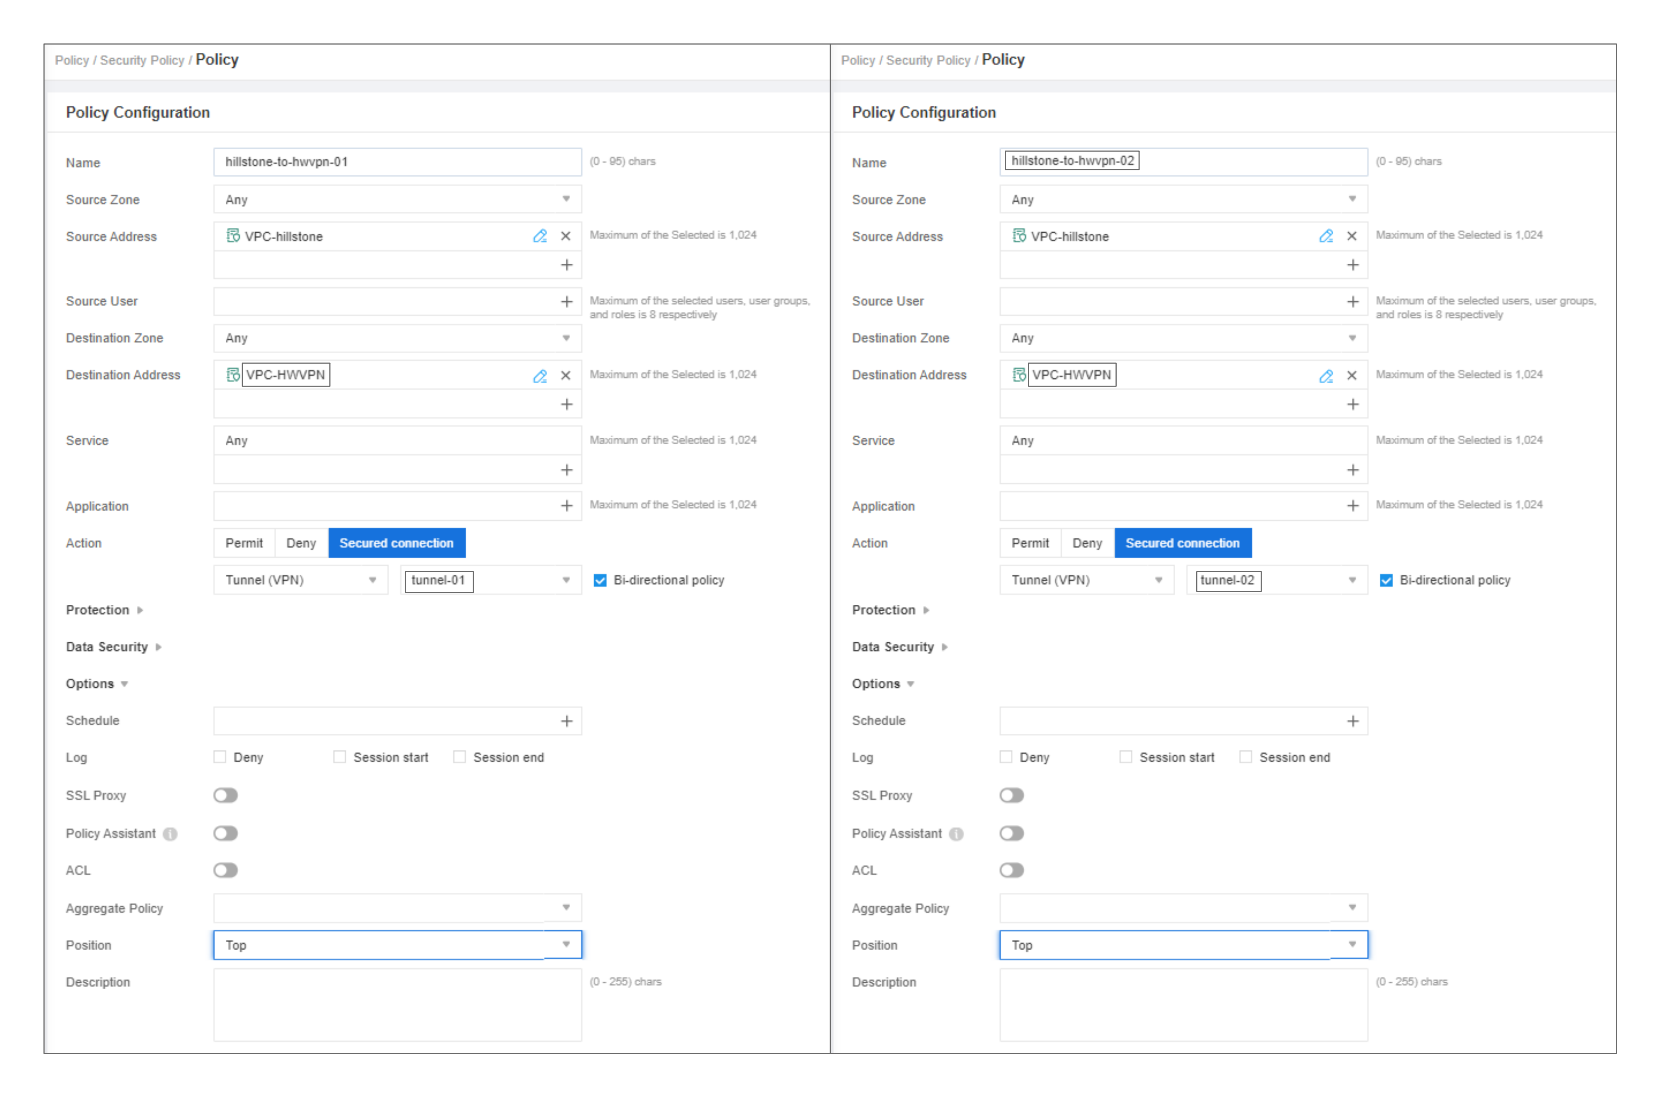The height and width of the screenshot is (1097, 1660).
Task: Click Policy Assistant info icon in right policy
Action: tap(956, 834)
